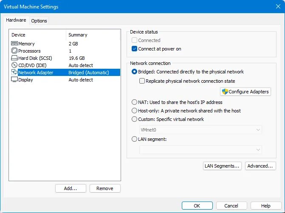285x213 pixels.
Task: Switch to the Options tab
Action: click(x=39, y=21)
